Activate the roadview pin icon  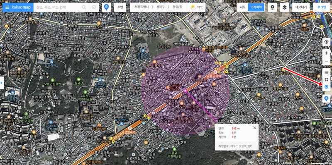click(272, 7)
